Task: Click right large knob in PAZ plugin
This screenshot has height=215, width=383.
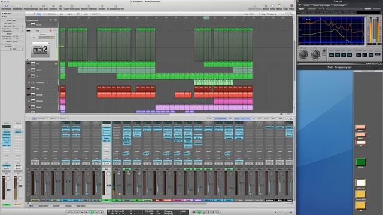Action: pos(315,54)
